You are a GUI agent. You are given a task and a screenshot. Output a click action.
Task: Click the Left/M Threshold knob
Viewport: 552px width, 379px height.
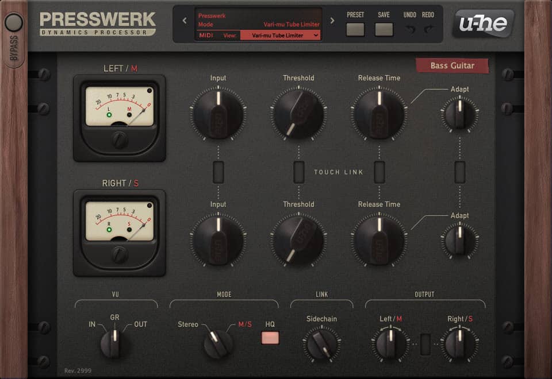pyautogui.click(x=298, y=114)
